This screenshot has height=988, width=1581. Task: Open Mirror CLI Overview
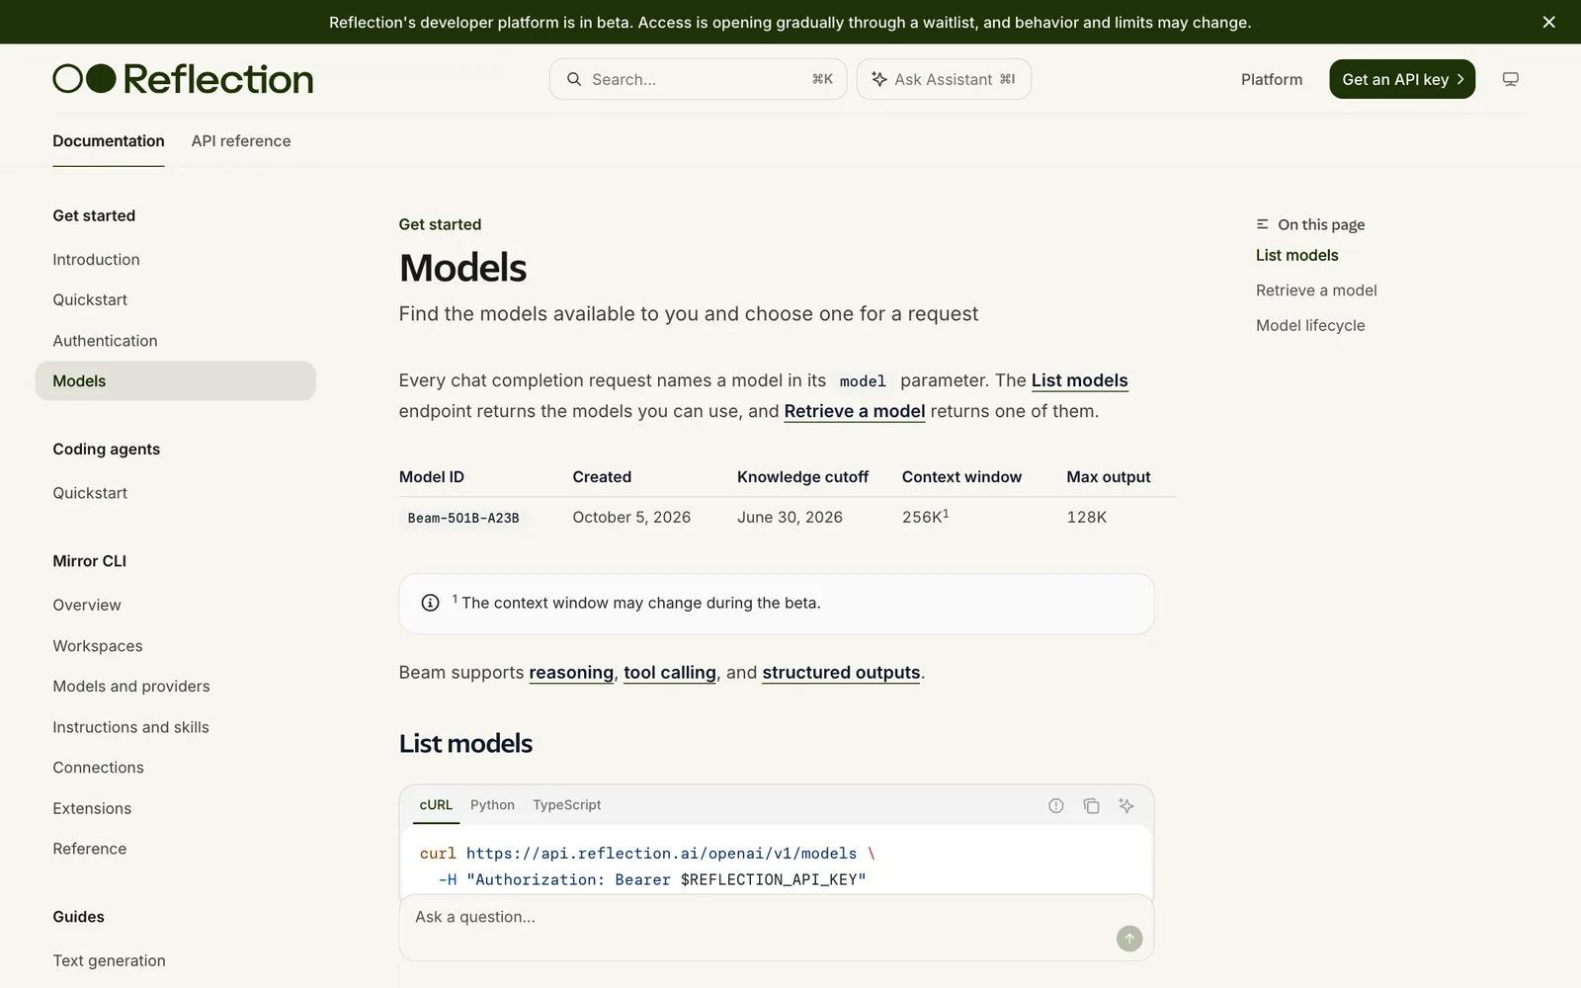(87, 606)
